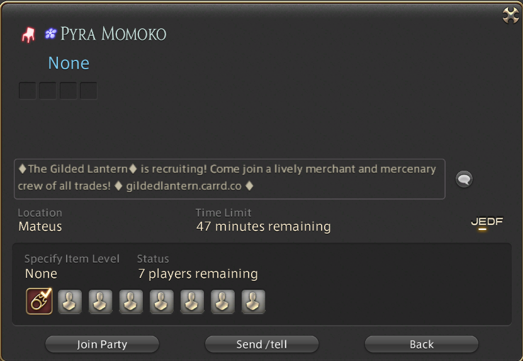Click the JEDF language indicator
The width and height of the screenshot is (523, 361).
(487, 223)
